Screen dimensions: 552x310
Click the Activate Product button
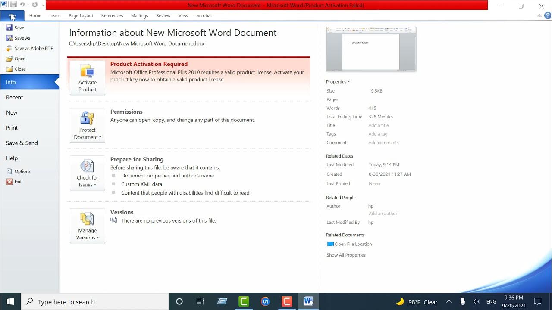click(x=88, y=77)
